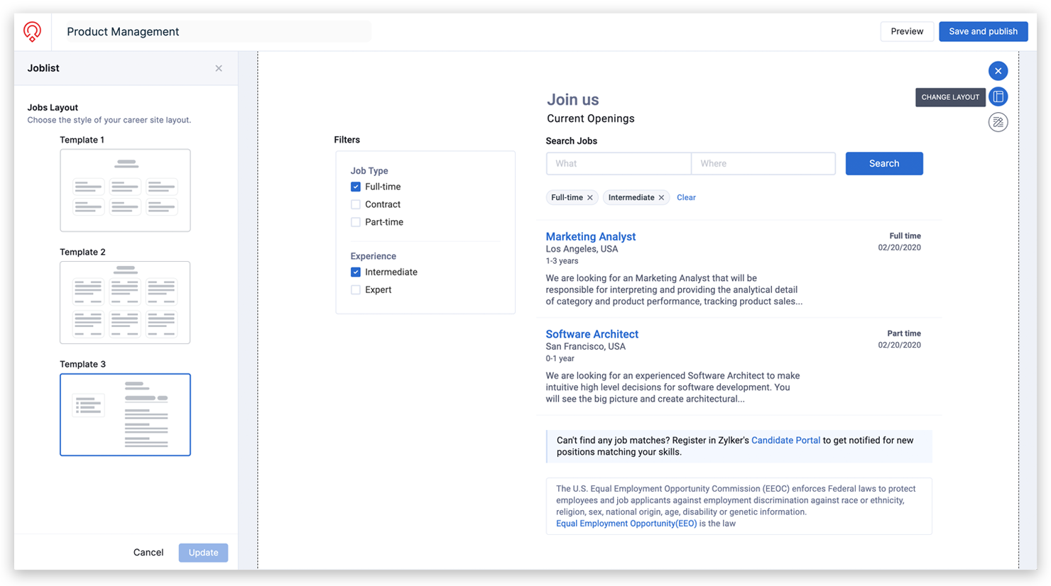The height and width of the screenshot is (586, 1051).
Task: Click the Filters label
Action: pos(347,140)
